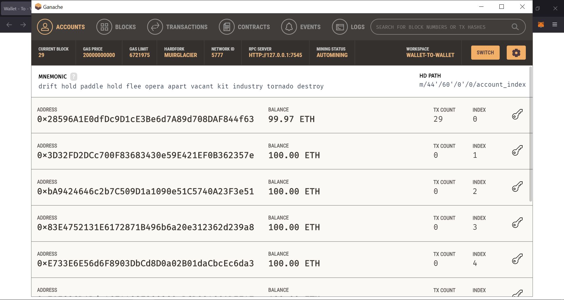Image resolution: width=564 pixels, height=300 pixels.
Task: Click the mnemonic phrase text
Action: click(x=181, y=86)
